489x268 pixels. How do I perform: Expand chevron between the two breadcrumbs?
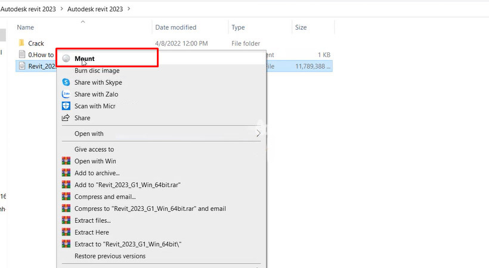pos(62,9)
